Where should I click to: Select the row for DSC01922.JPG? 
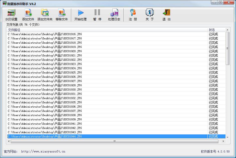[x=116, y=60]
